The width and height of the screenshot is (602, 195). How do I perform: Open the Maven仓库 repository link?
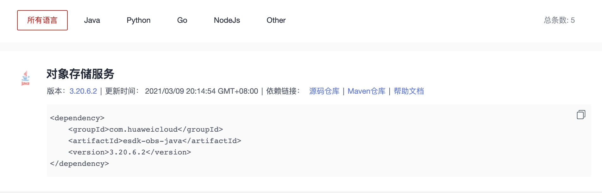pyautogui.click(x=367, y=91)
